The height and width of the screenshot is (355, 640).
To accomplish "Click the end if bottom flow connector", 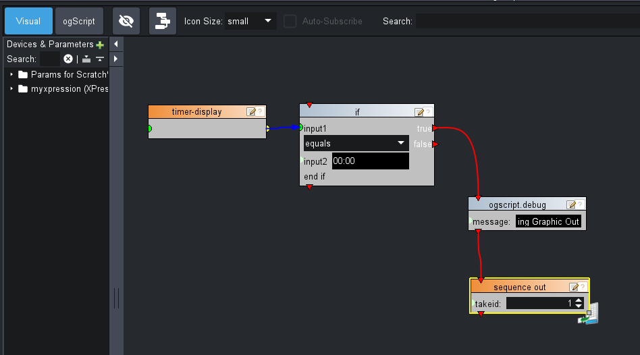I will point(309,187).
